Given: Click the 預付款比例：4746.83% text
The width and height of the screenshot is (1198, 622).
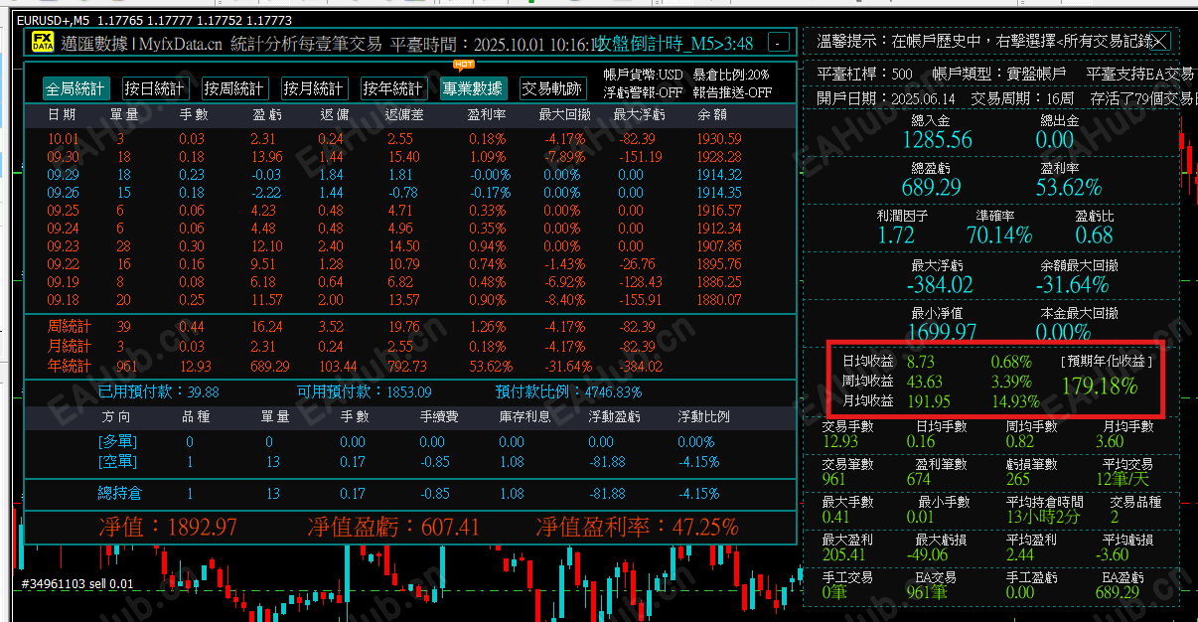Looking at the screenshot, I should (569, 392).
